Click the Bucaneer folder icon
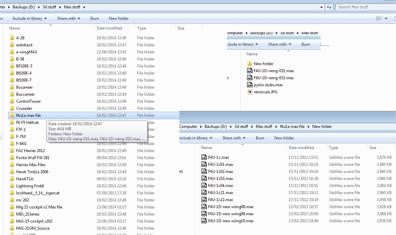The width and height of the screenshot is (396, 235). pos(12,87)
